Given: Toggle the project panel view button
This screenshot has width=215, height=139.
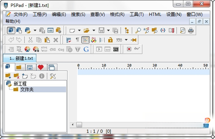Looking at the screenshot, I should (11, 31).
